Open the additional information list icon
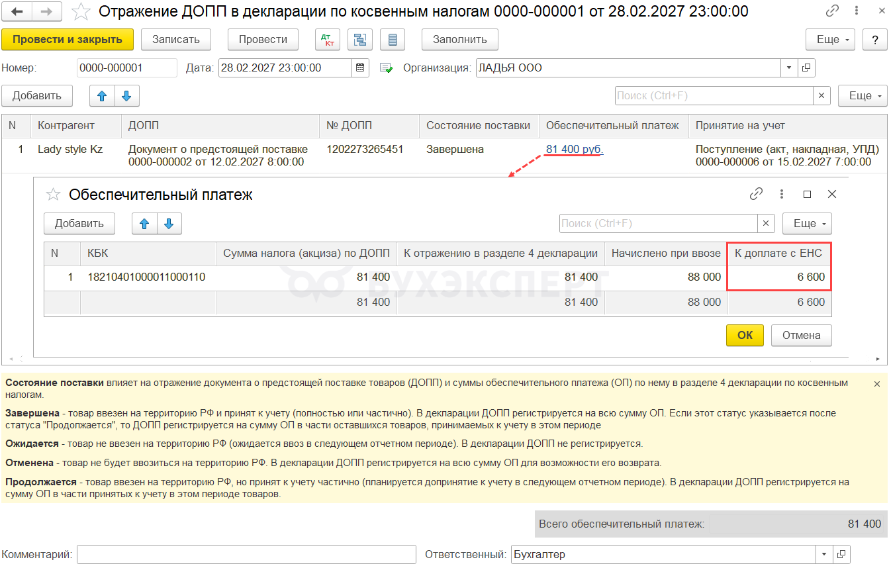889x570 pixels. (x=393, y=40)
